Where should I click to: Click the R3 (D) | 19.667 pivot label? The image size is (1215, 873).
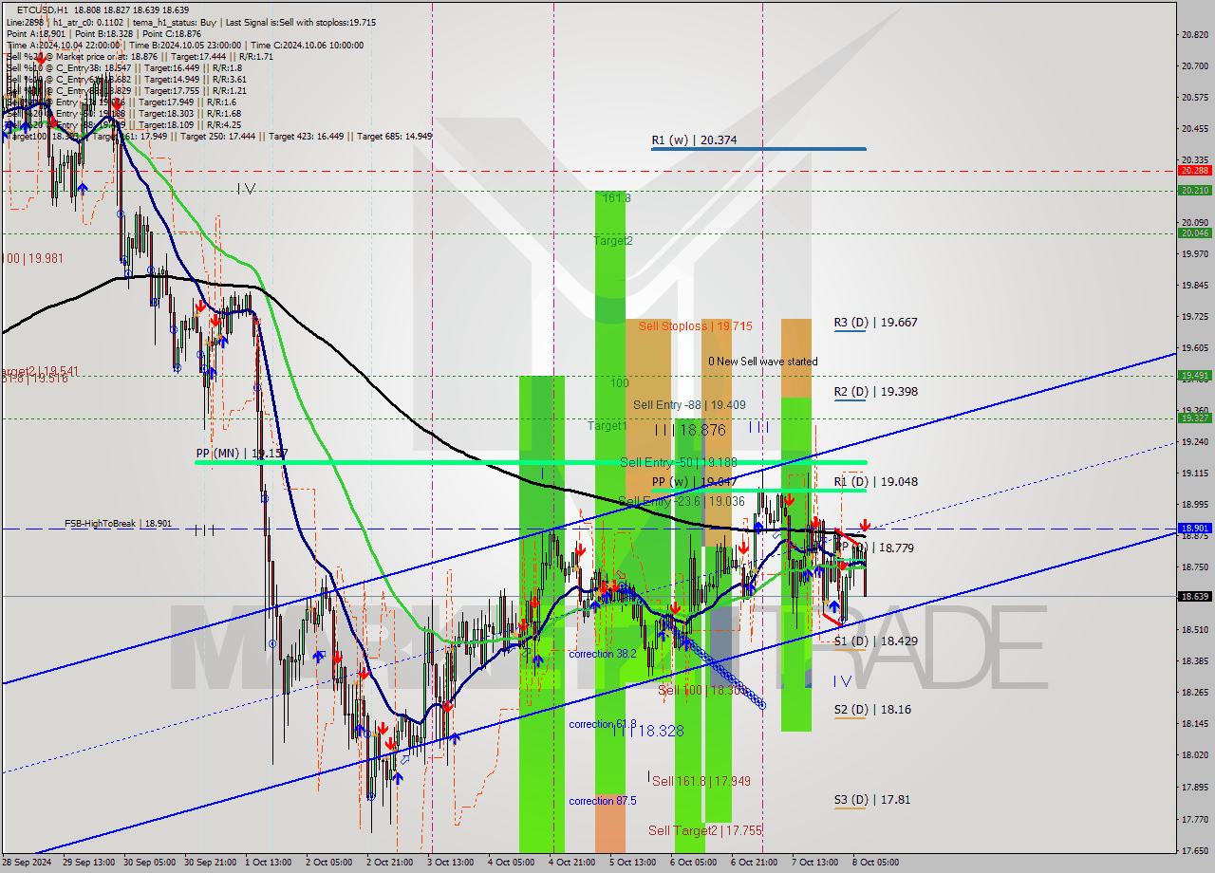875,323
